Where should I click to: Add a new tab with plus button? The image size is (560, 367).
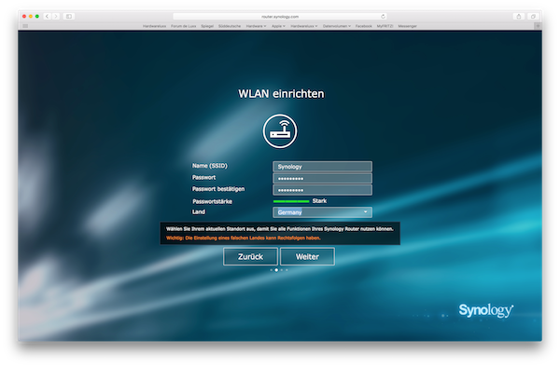pos(538,26)
